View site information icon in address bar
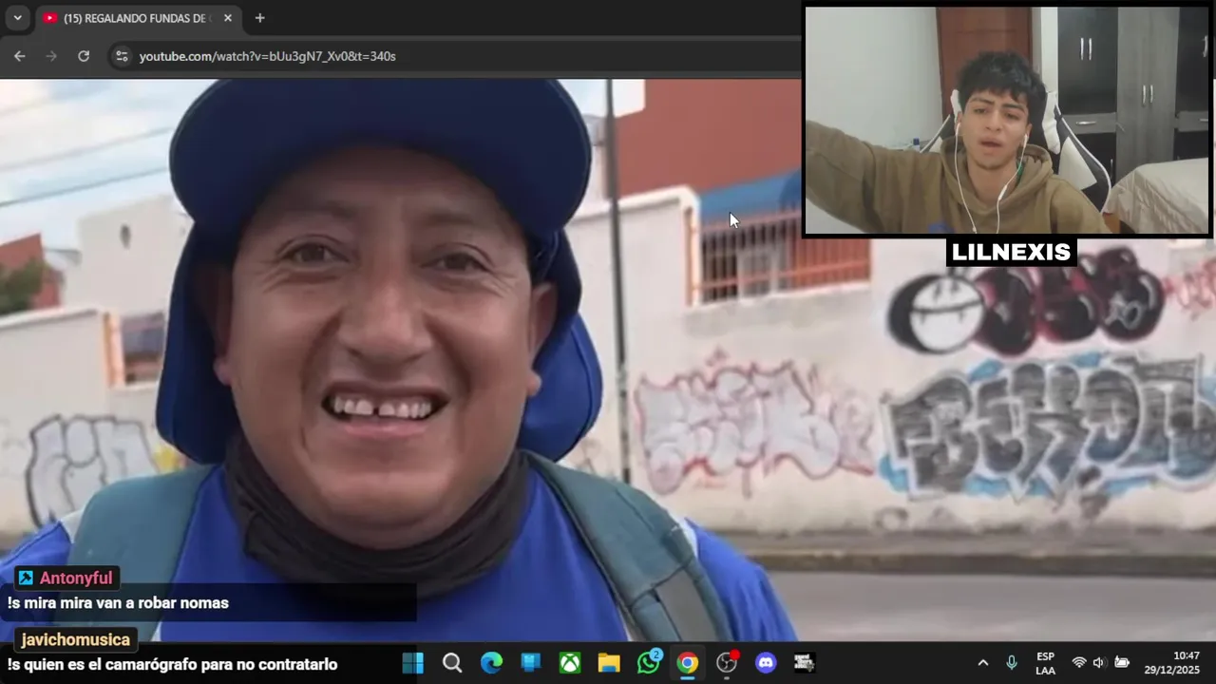 [x=122, y=56]
